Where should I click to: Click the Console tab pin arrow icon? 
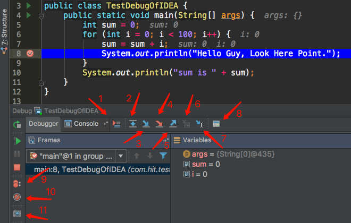[x=105, y=124]
